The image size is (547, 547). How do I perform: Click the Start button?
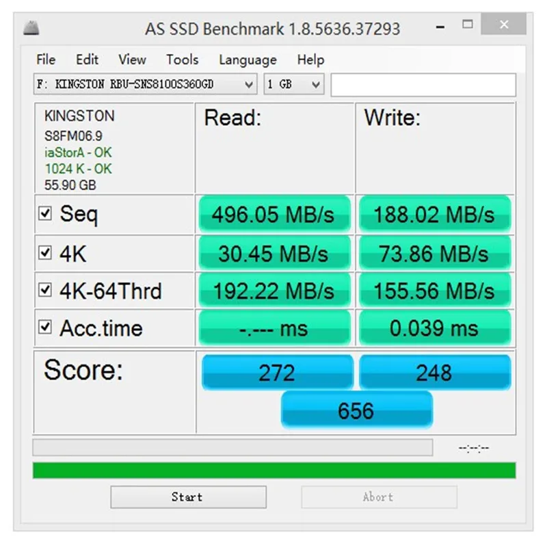pyautogui.click(x=187, y=497)
